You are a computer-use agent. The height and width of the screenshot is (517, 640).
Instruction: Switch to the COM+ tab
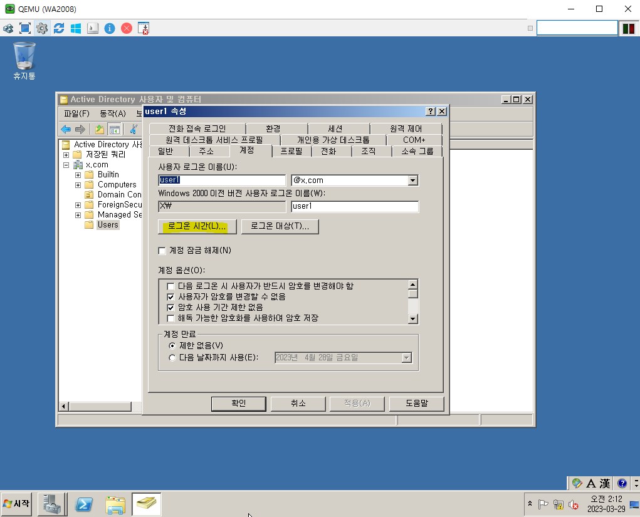414,140
